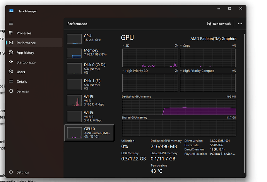Open the Copy engine graph dropdown
Image resolution: width=267 pixels, height=182 pixels.
[x=181, y=45]
